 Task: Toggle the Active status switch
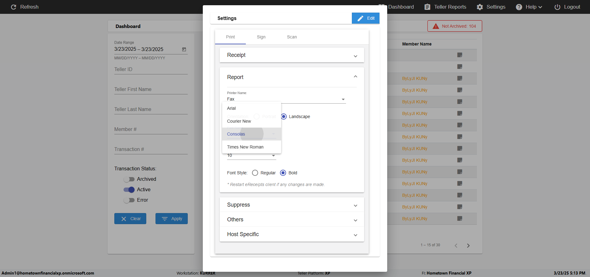tap(129, 190)
